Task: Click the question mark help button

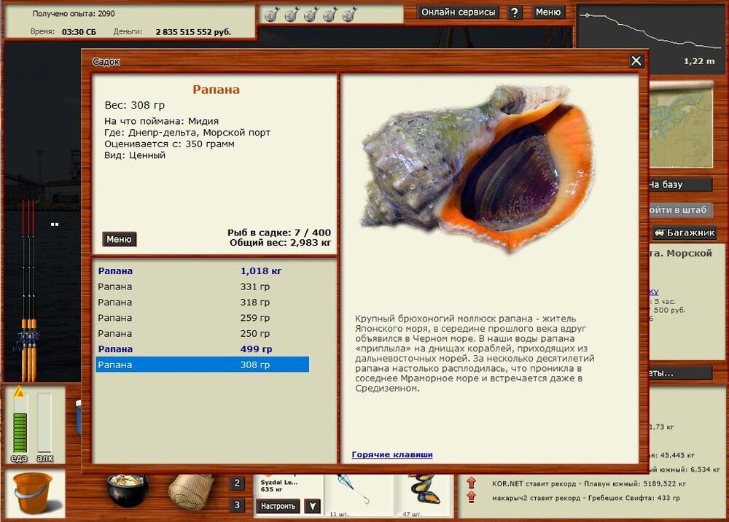Action: 515,12
